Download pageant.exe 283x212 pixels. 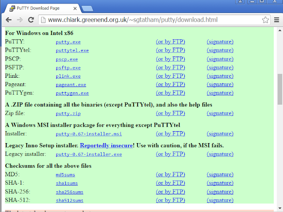[71, 85]
